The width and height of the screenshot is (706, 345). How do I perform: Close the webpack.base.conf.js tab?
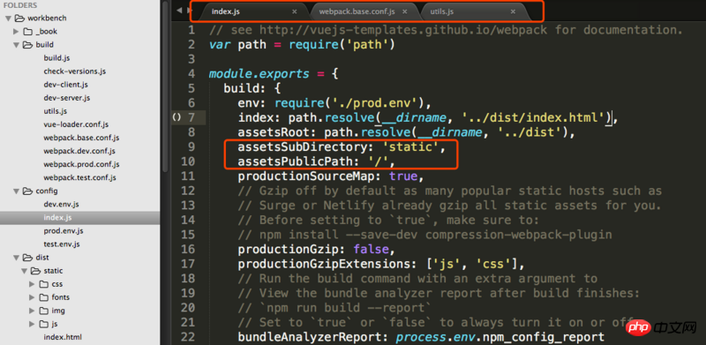[x=404, y=11]
